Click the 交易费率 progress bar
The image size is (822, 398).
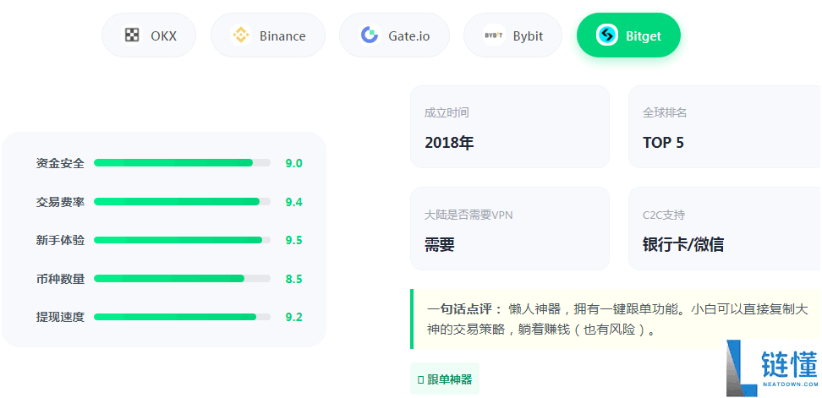(183, 202)
